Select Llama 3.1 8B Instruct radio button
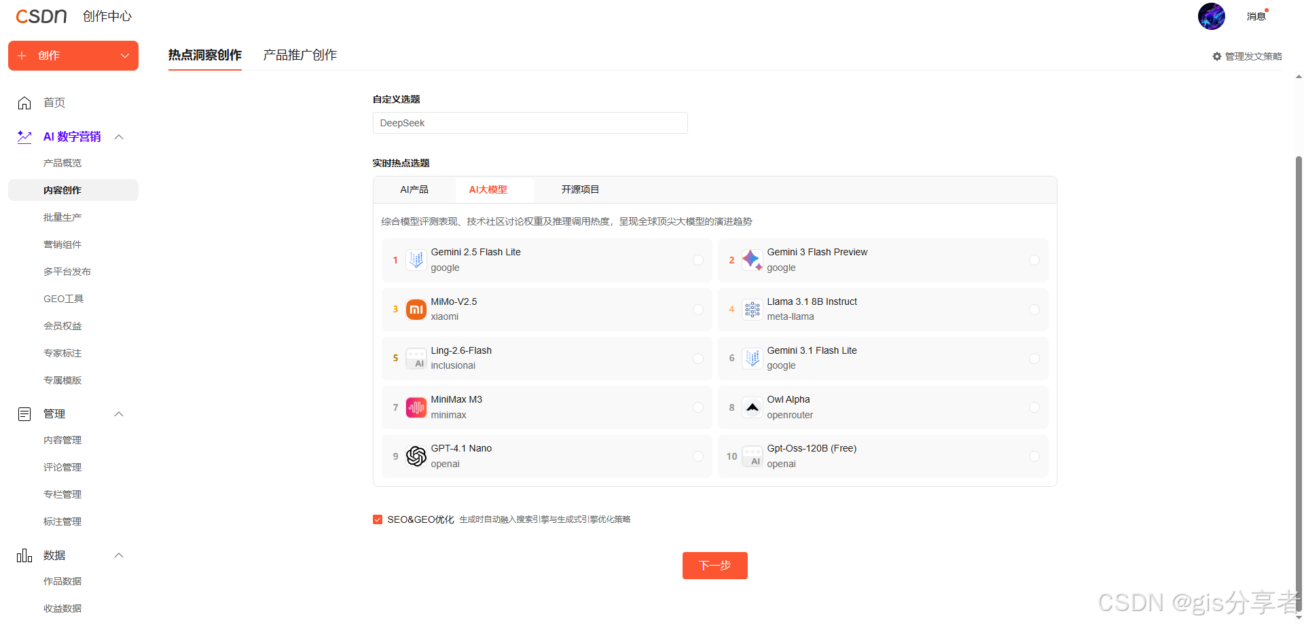The width and height of the screenshot is (1304, 624). (x=1034, y=310)
